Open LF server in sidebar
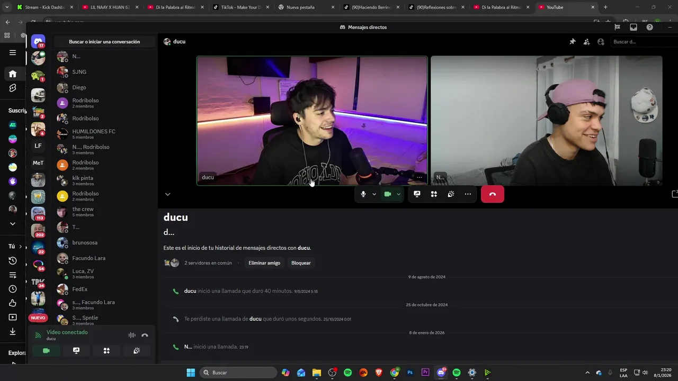The width and height of the screenshot is (678, 381). [x=38, y=146]
